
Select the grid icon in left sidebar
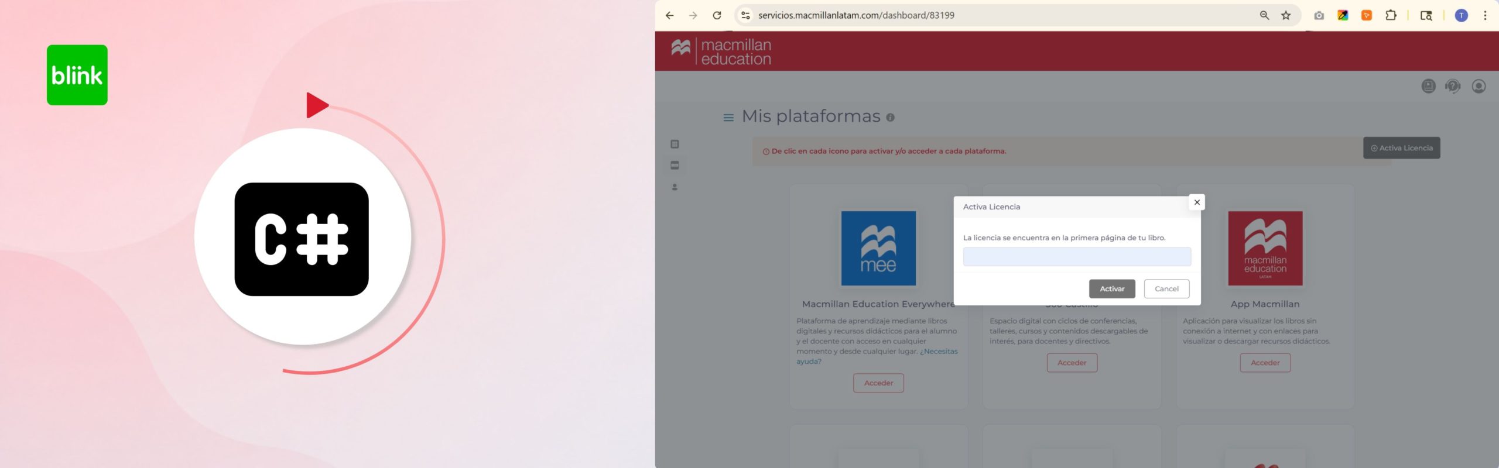[675, 144]
